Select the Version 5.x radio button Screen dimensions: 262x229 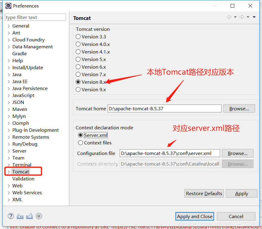click(x=78, y=59)
